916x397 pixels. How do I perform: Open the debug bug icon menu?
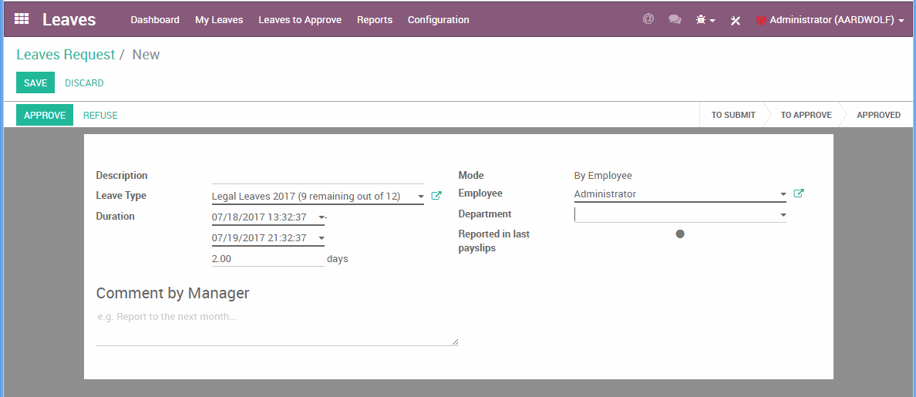[x=705, y=20]
